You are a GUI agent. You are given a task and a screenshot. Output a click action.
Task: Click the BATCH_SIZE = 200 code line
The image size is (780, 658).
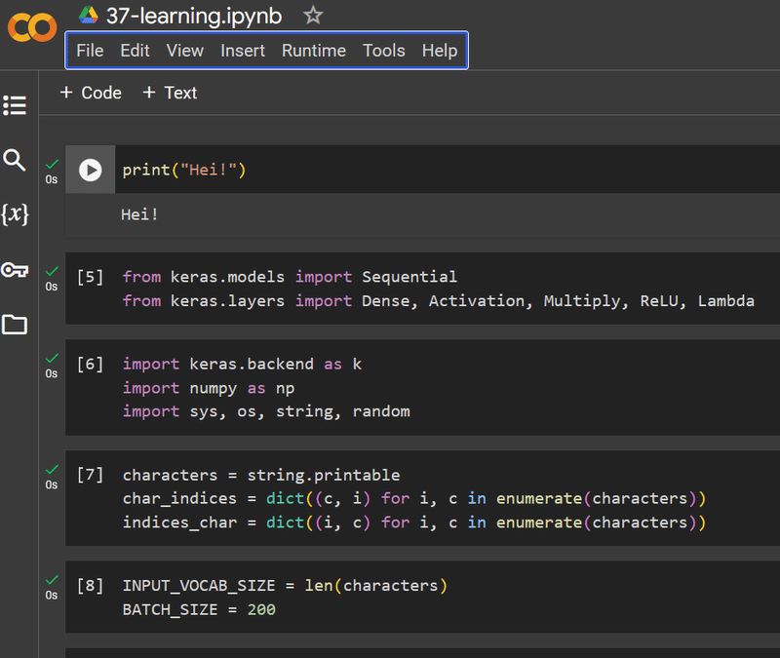click(x=199, y=609)
